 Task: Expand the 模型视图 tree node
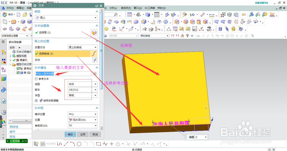tap(10, 56)
